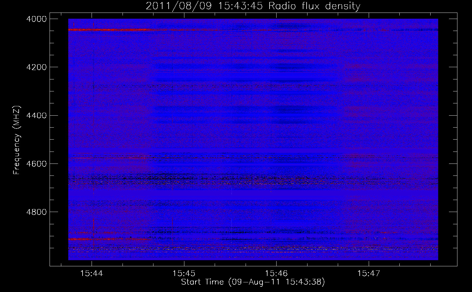This screenshot has width=472, height=292.
Task: Select the y-axis label "Frequency (MHZ)"
Action: tap(17, 140)
